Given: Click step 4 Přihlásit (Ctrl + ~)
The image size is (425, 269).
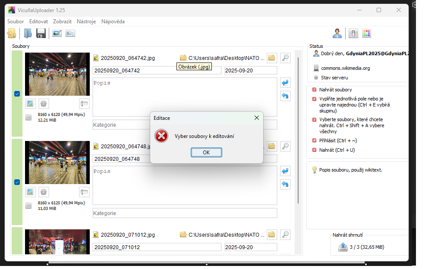Looking at the screenshot, I should click(x=338, y=141).
